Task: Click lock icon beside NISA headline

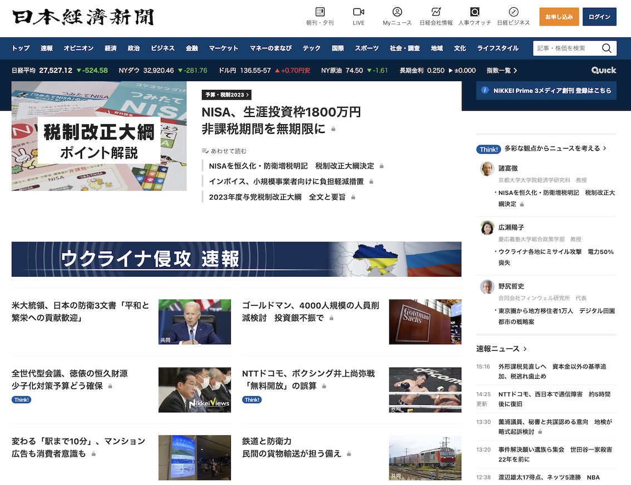Action: (x=333, y=129)
